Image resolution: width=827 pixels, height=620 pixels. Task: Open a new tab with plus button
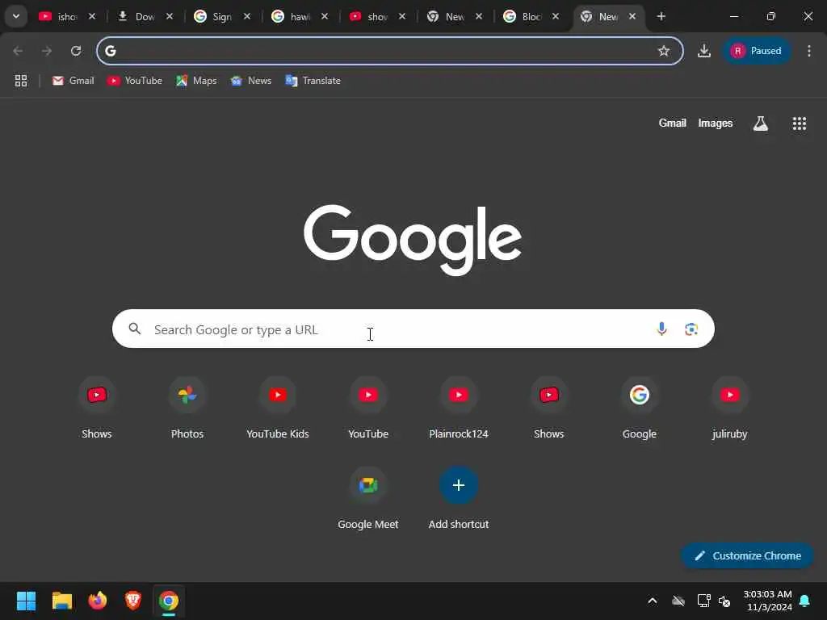661,16
